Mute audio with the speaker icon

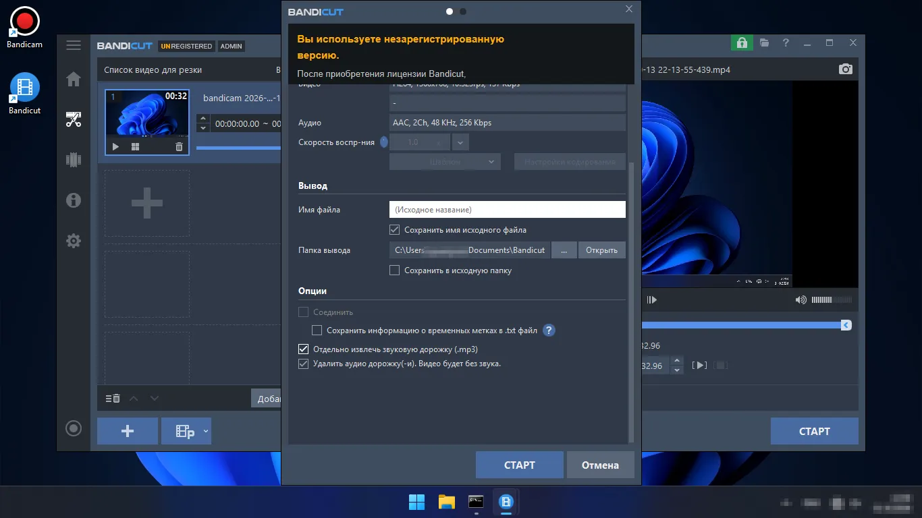[801, 299]
